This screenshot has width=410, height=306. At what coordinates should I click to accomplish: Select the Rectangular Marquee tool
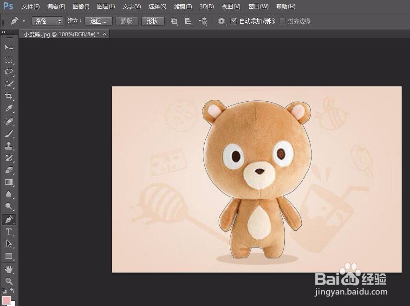pyautogui.click(x=9, y=60)
